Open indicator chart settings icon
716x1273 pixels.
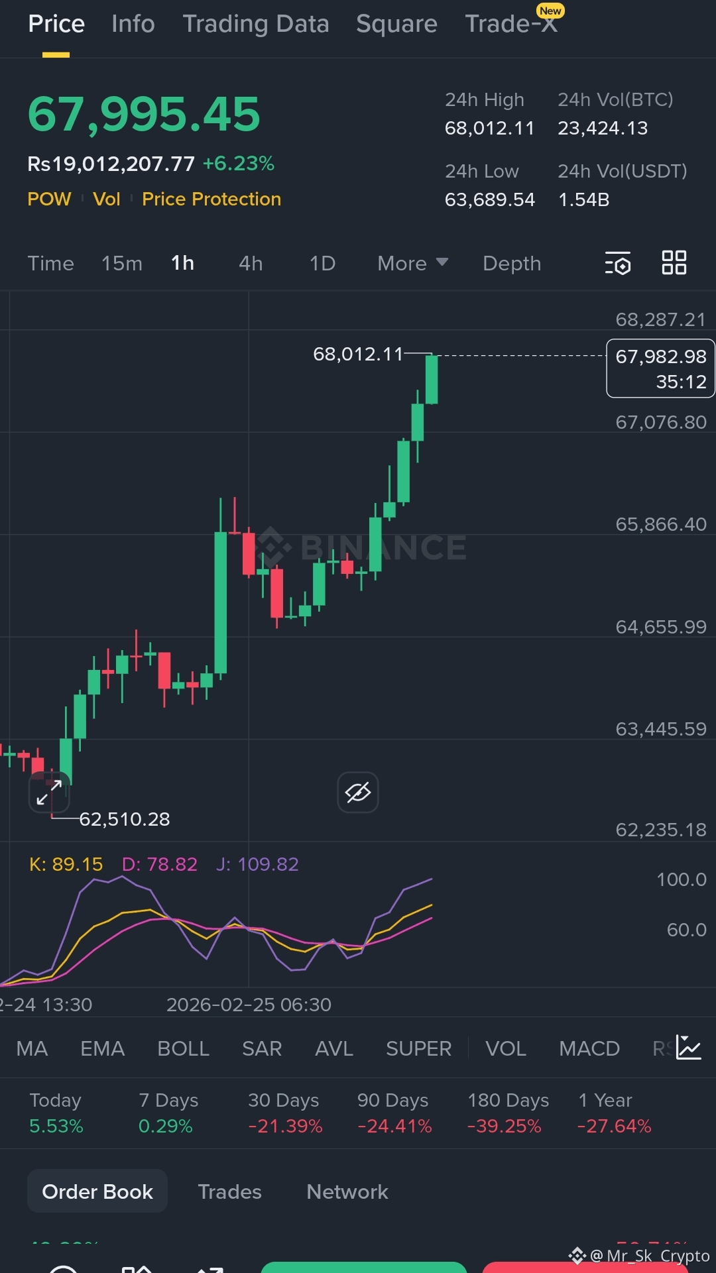point(689,1048)
